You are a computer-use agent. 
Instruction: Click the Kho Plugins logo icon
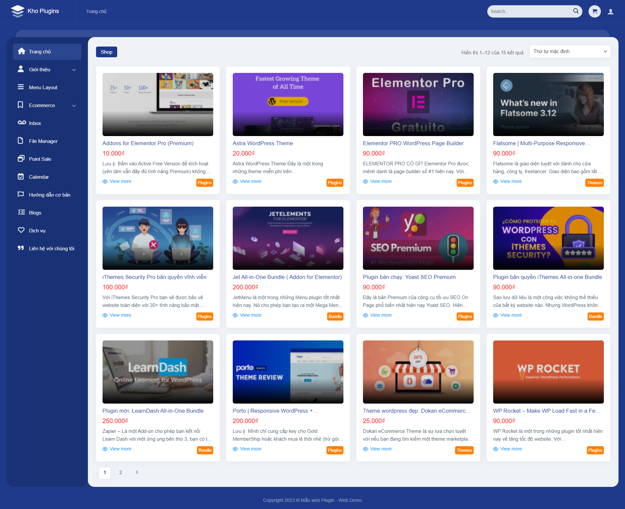18,11
